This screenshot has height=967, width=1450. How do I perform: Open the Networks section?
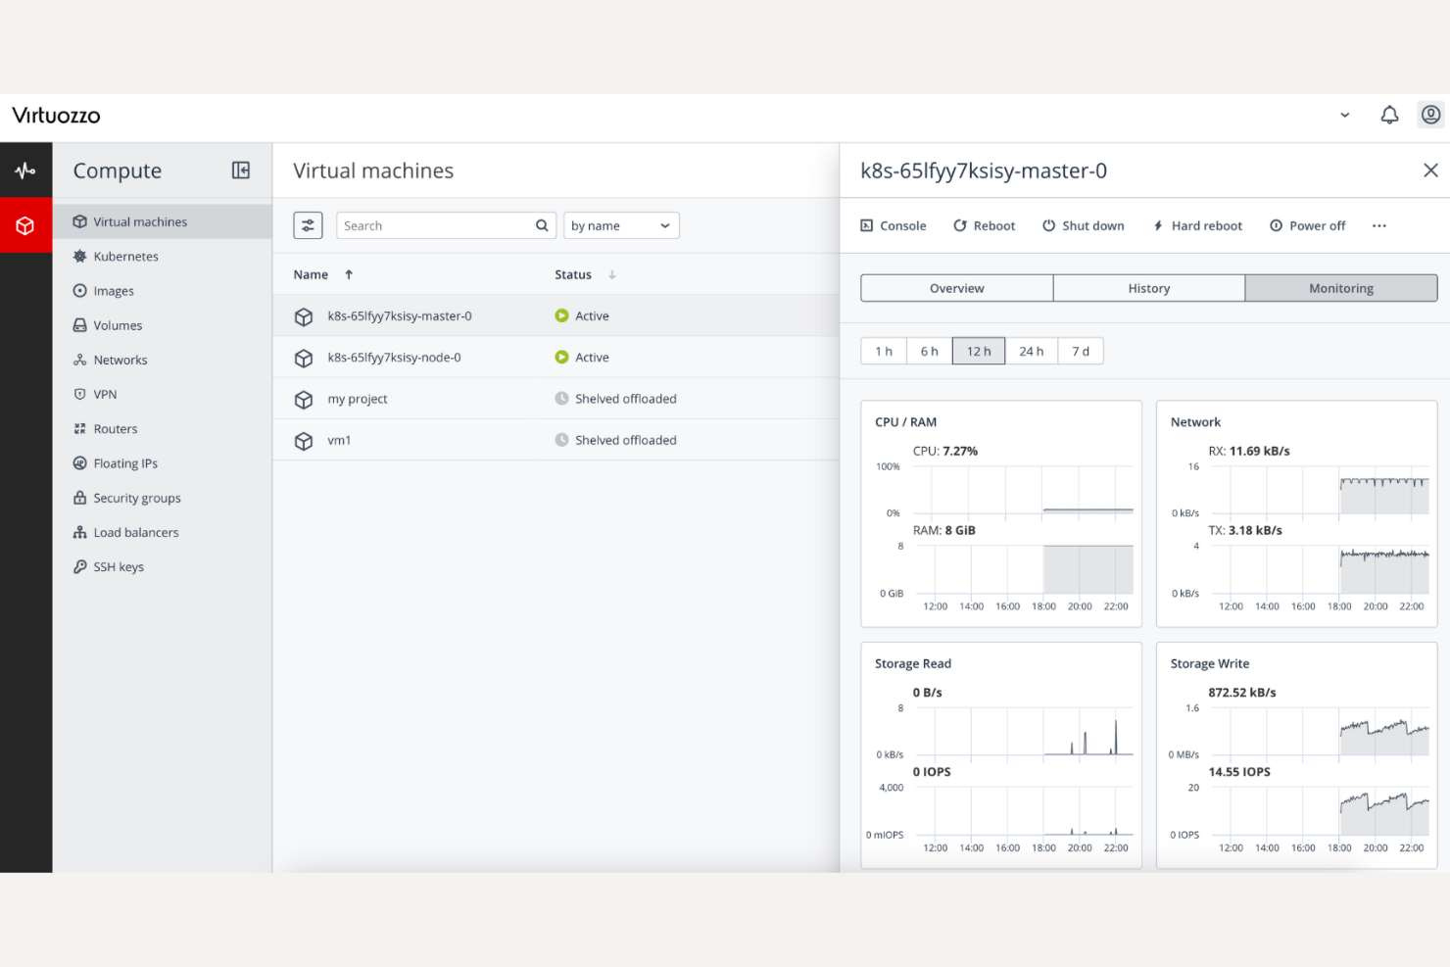[x=120, y=360]
